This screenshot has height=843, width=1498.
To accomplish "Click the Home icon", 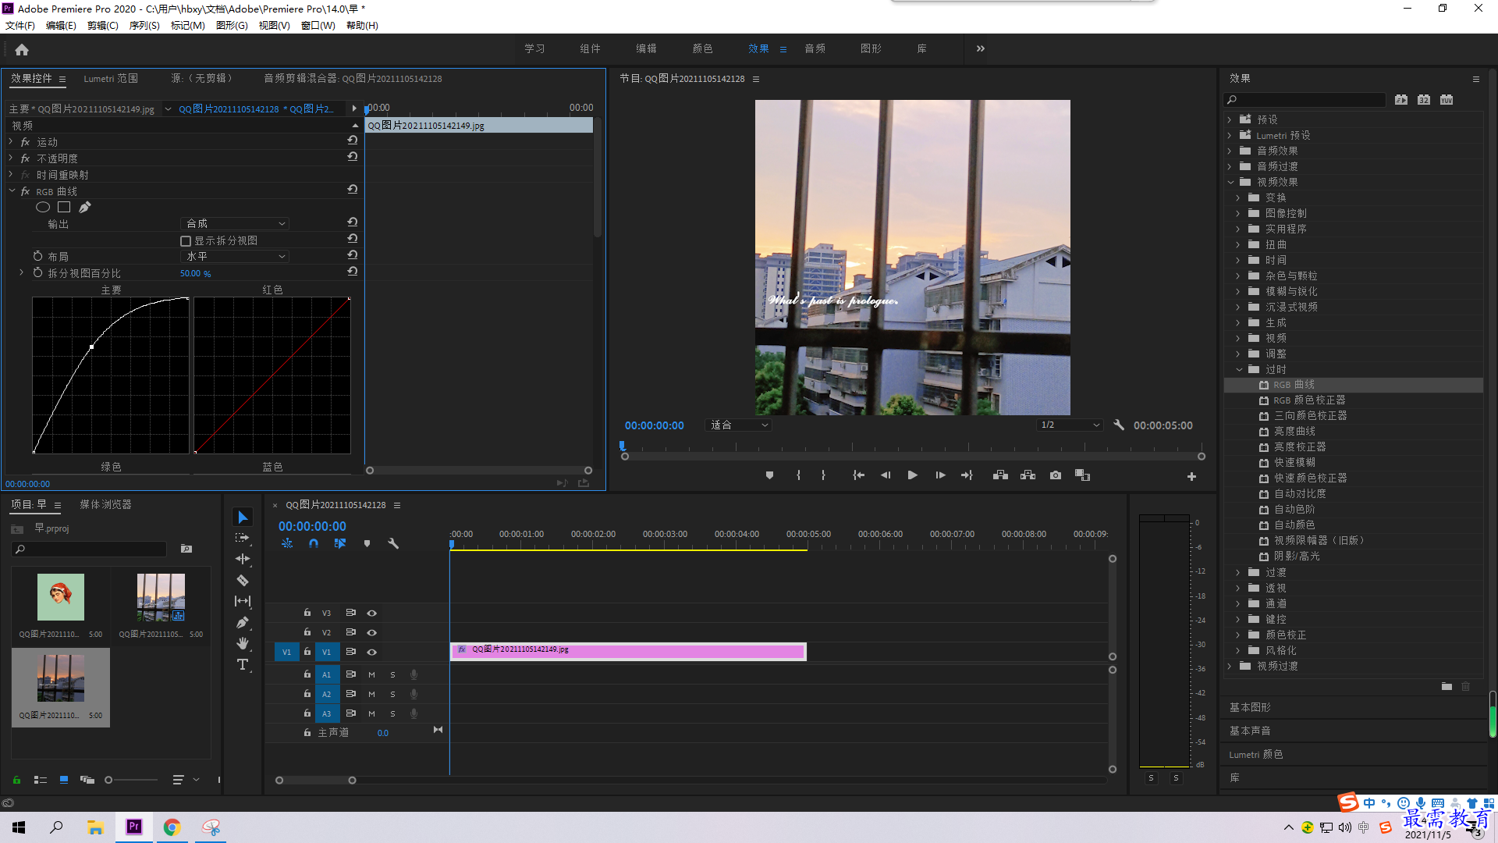I will [x=22, y=49].
